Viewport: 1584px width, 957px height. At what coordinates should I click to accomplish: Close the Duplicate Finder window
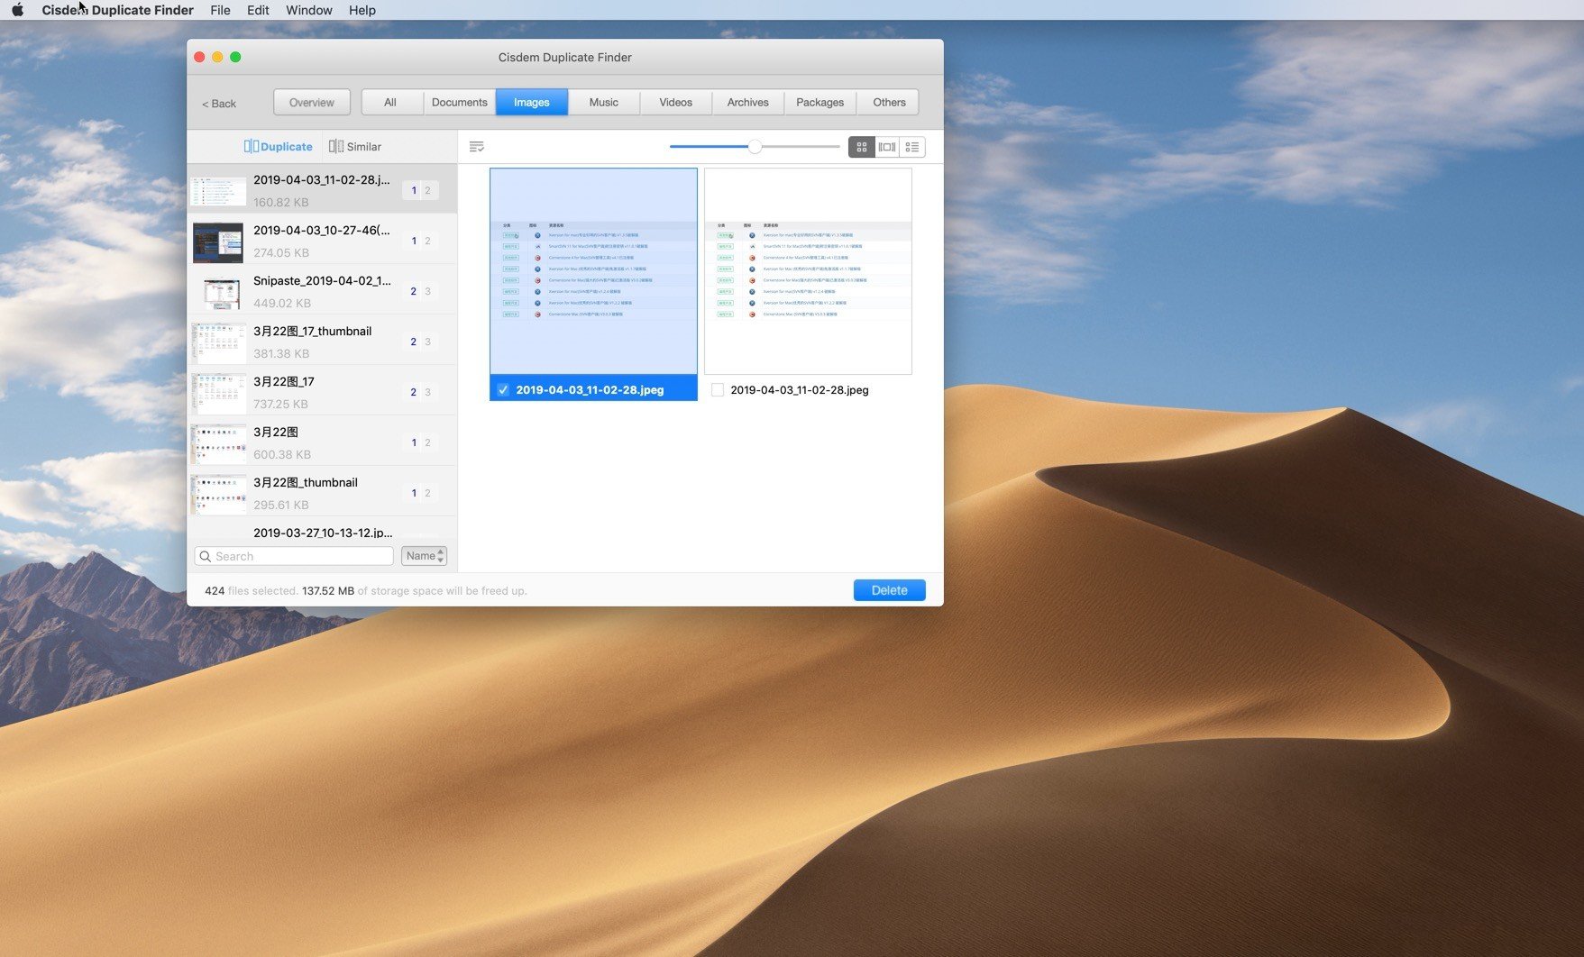point(199,57)
